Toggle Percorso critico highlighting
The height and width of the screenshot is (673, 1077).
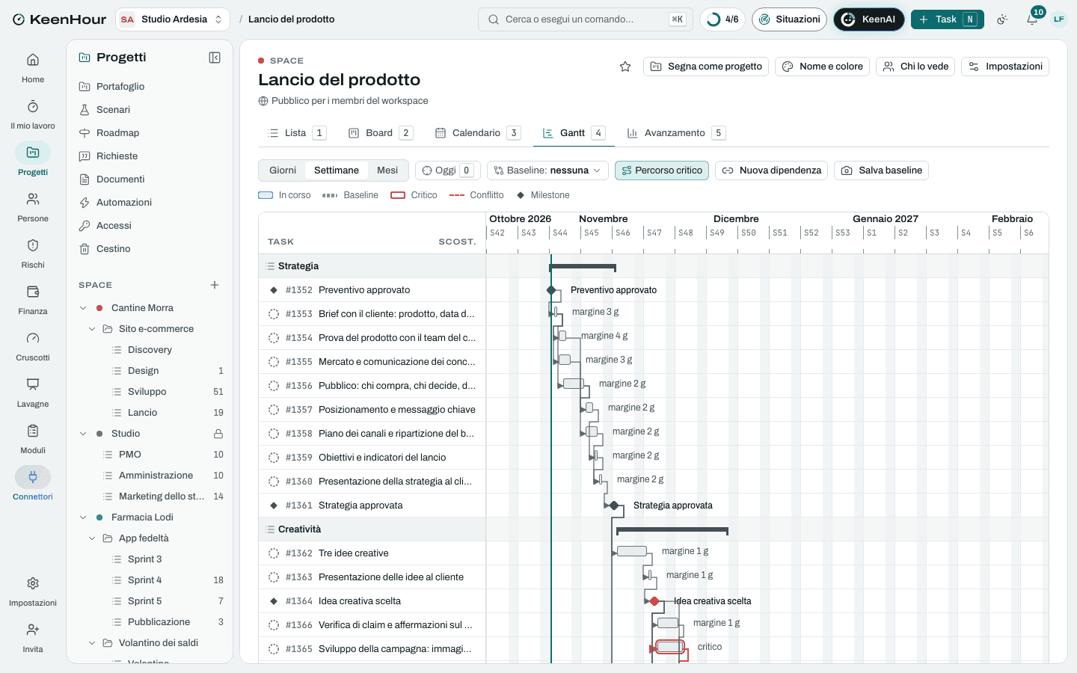(662, 170)
